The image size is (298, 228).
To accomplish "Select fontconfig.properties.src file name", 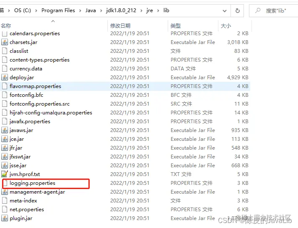I will (x=39, y=104).
